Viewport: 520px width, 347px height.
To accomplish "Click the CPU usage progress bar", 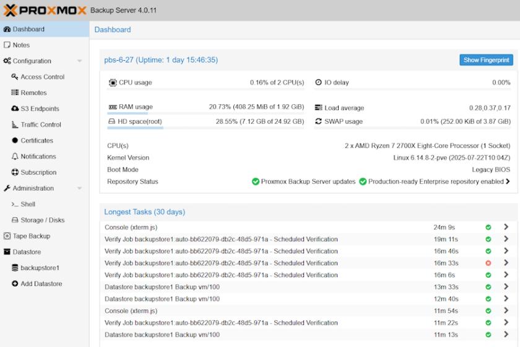I will point(206,89).
